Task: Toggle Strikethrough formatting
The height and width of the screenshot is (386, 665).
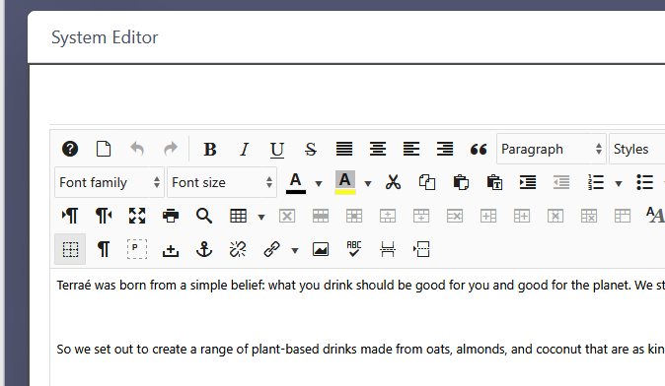Action: [311, 149]
